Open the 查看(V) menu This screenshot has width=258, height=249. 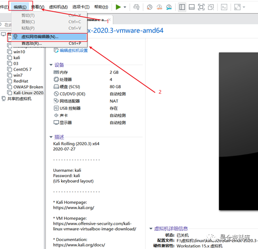38,7
